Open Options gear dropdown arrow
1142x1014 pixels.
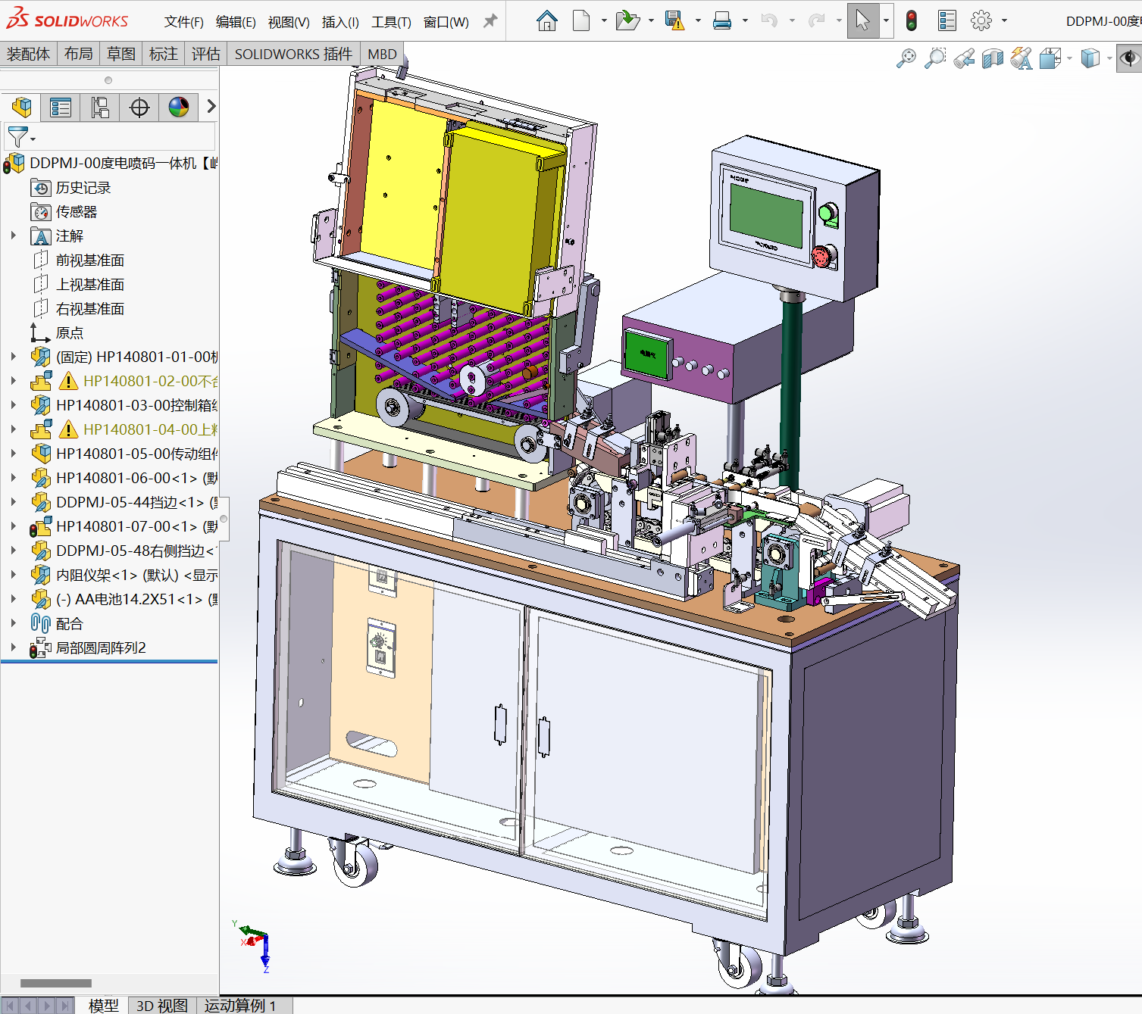tap(1004, 20)
